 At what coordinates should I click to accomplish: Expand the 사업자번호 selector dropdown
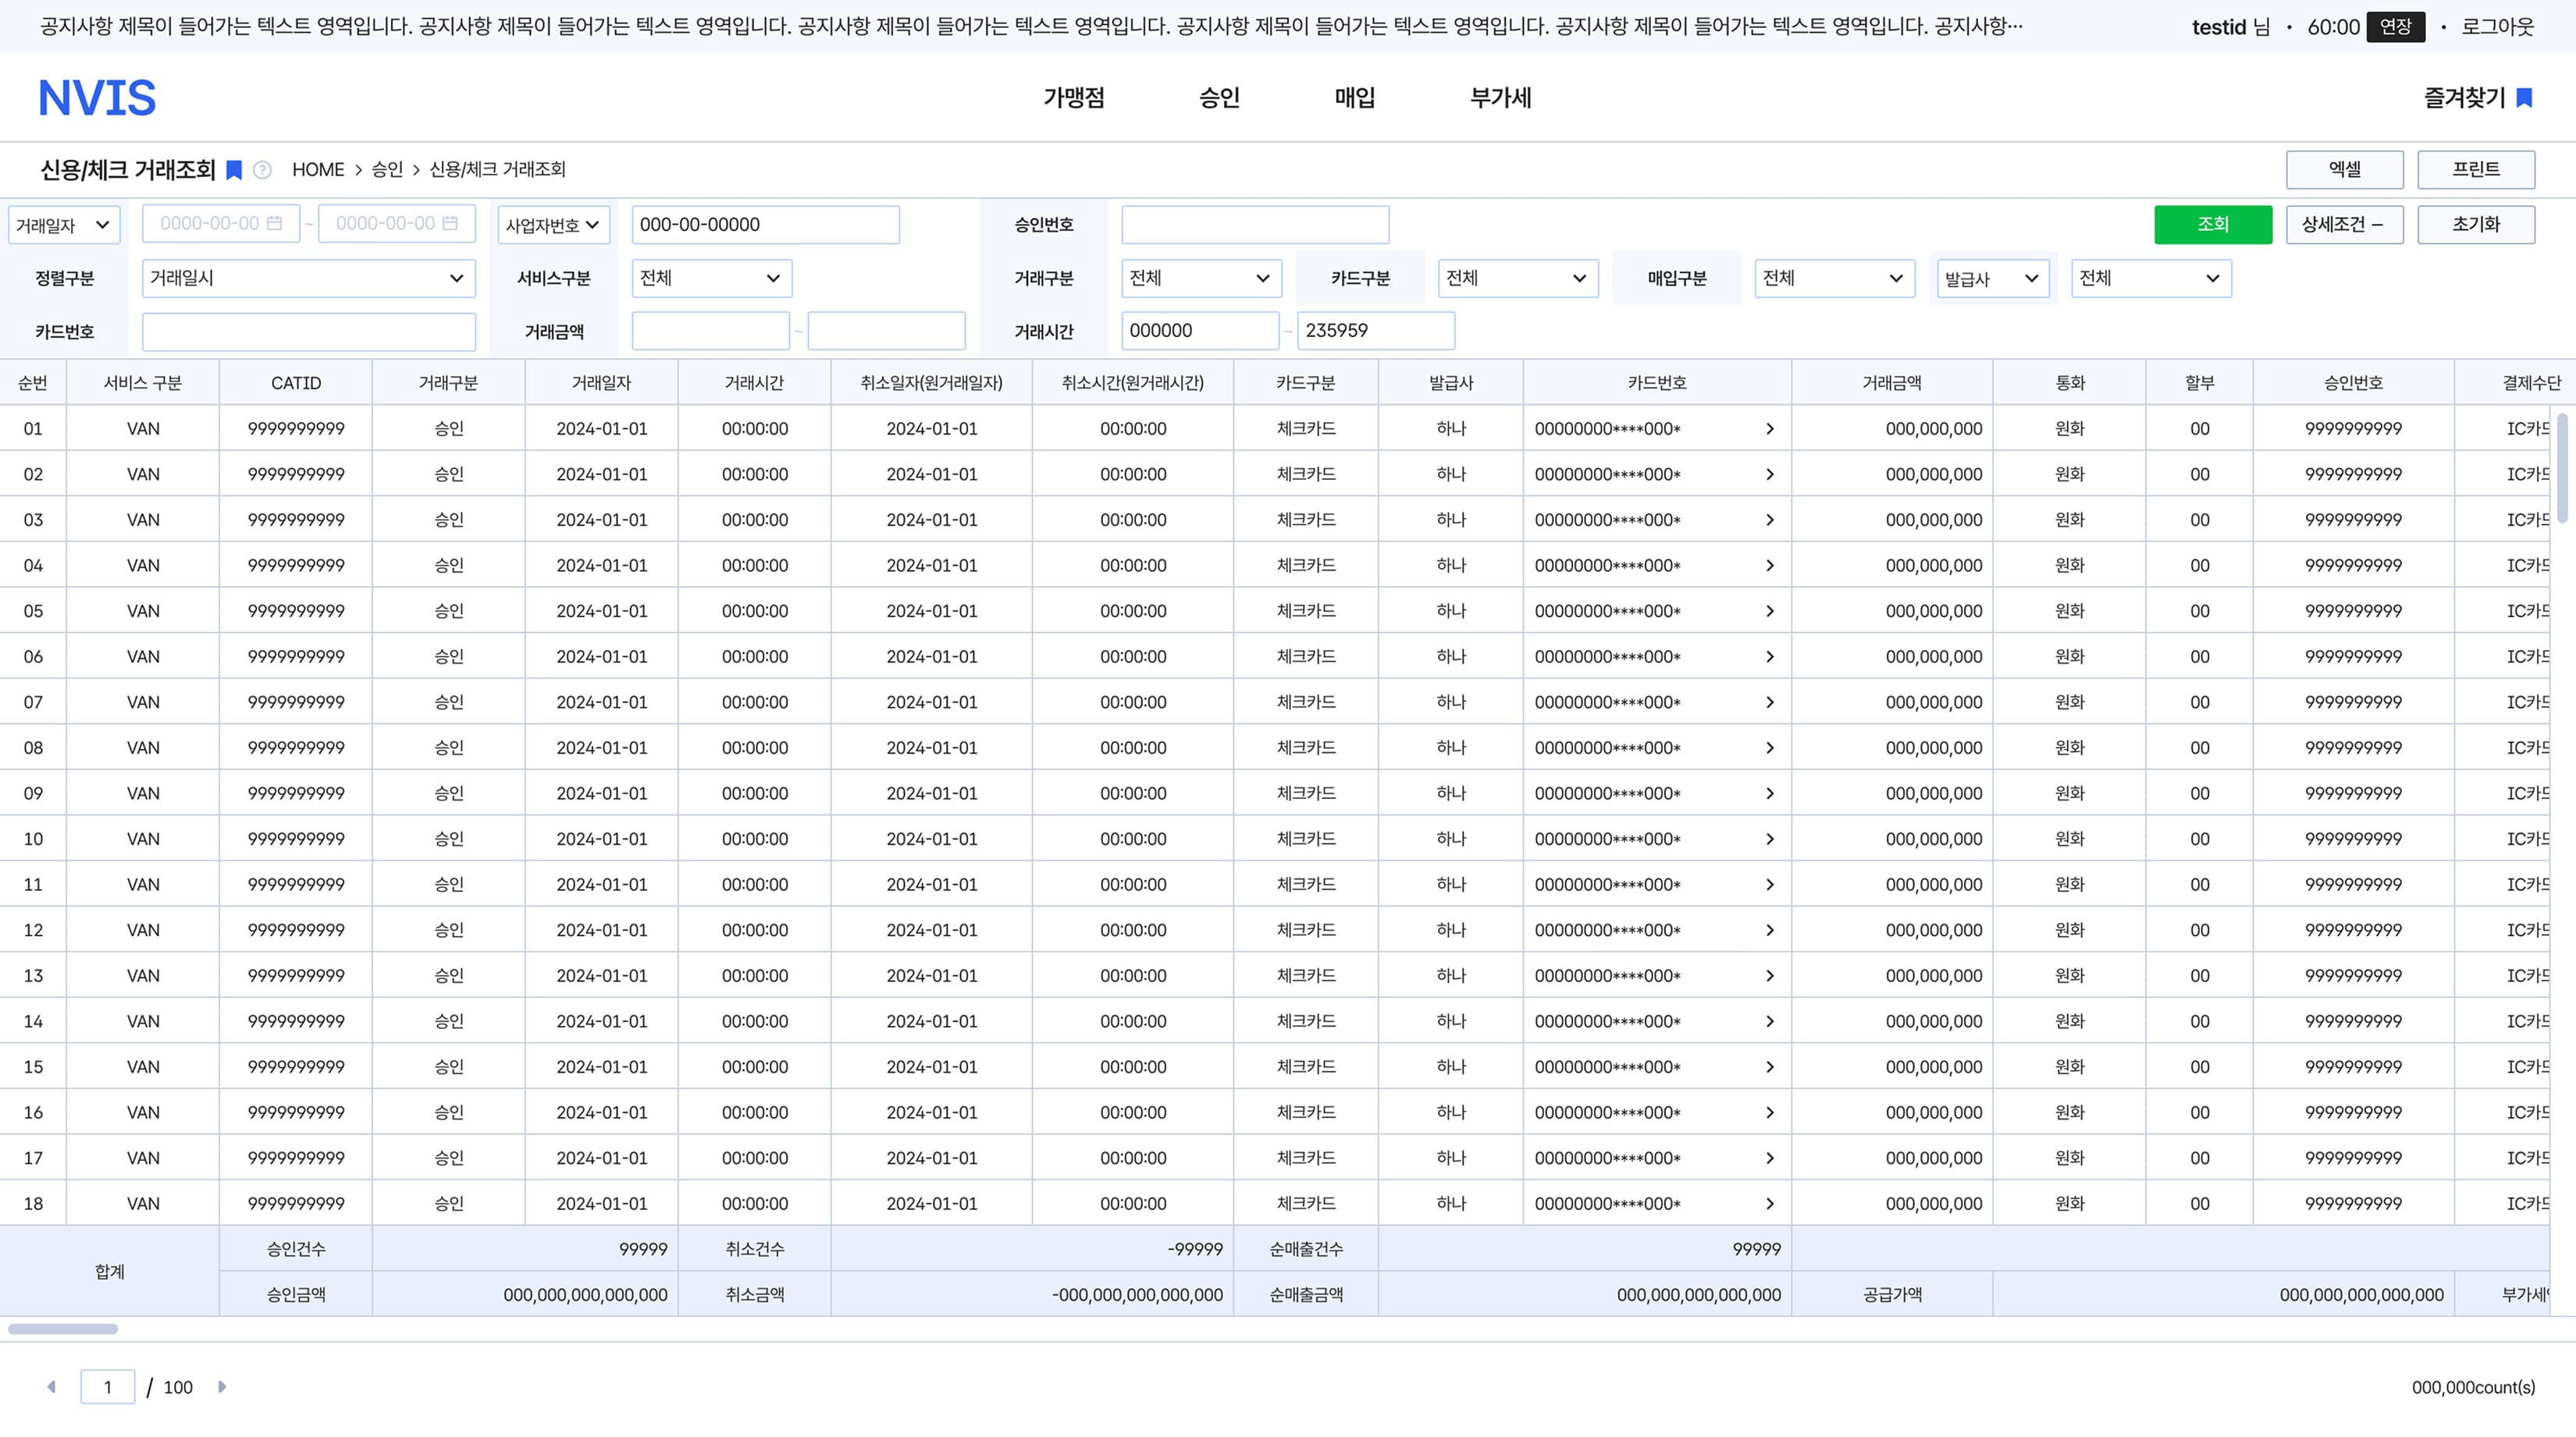pos(553,225)
